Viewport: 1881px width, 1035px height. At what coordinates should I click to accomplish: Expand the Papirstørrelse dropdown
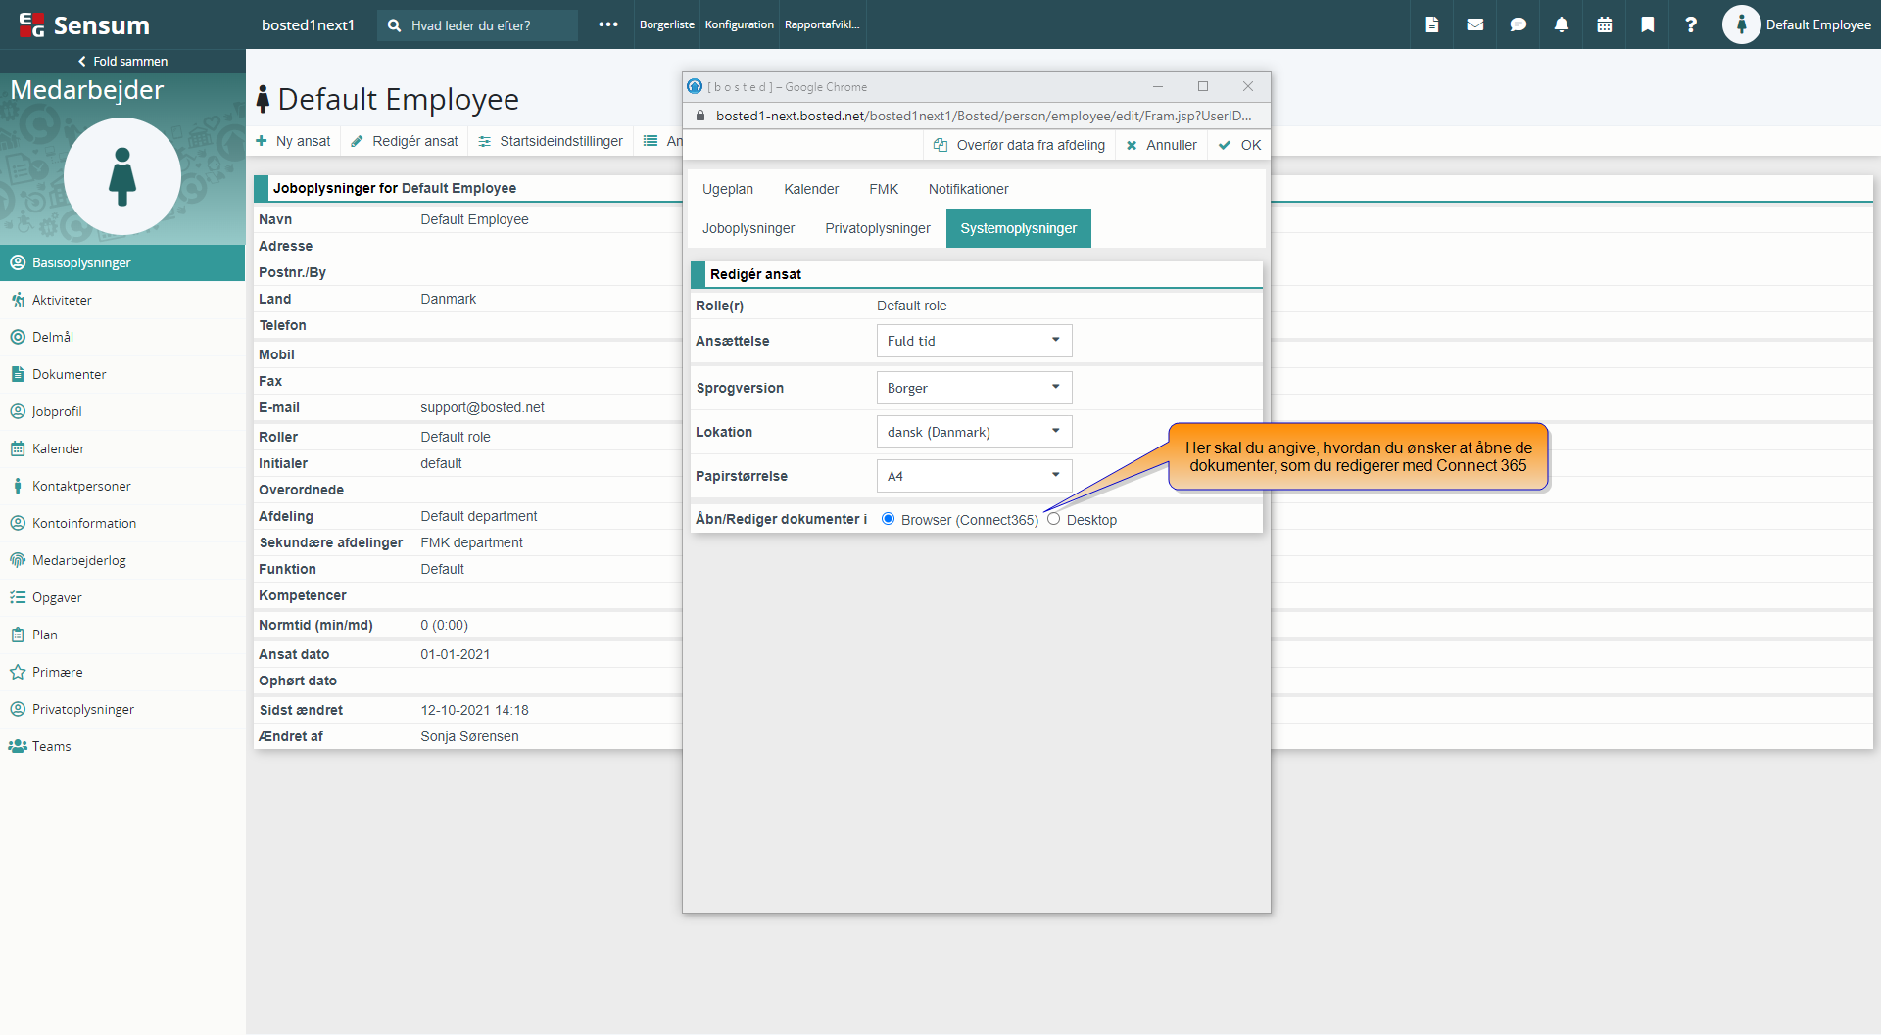coord(974,476)
